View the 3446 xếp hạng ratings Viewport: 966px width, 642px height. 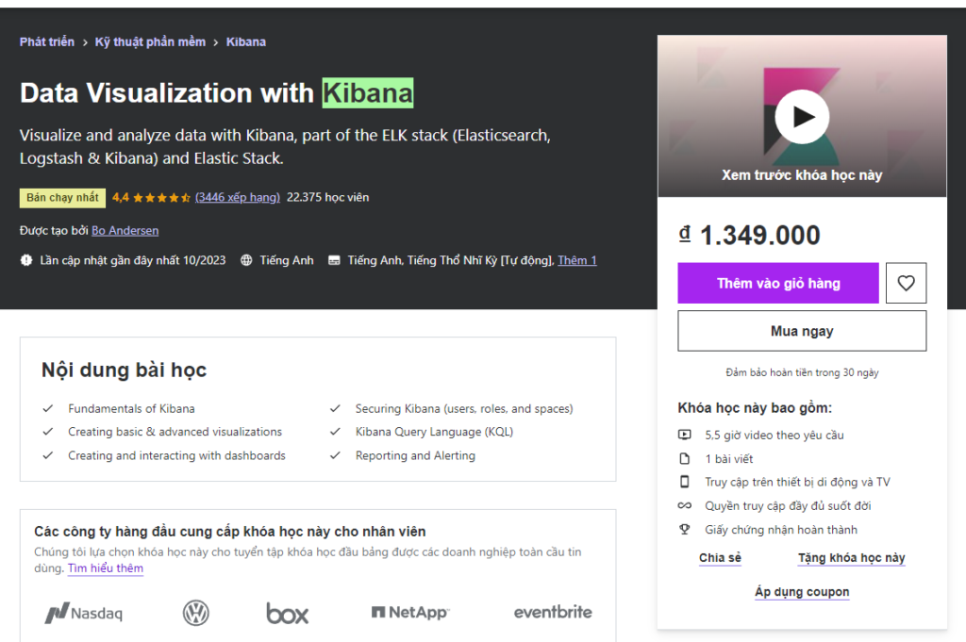(238, 198)
